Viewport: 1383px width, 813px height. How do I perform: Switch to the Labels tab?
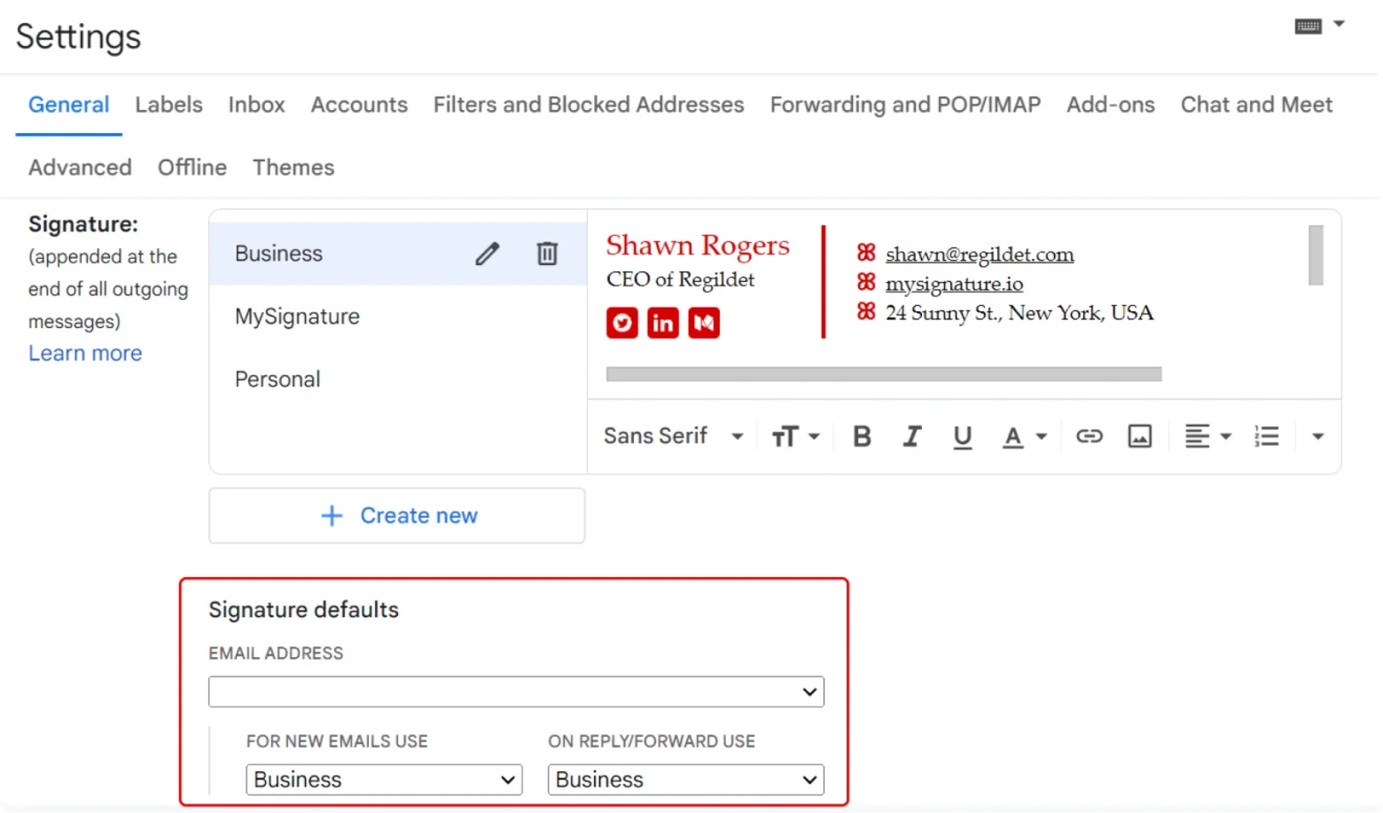tap(168, 105)
